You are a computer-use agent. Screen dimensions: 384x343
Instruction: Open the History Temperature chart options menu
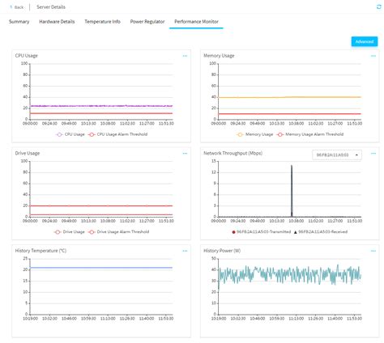(185, 251)
